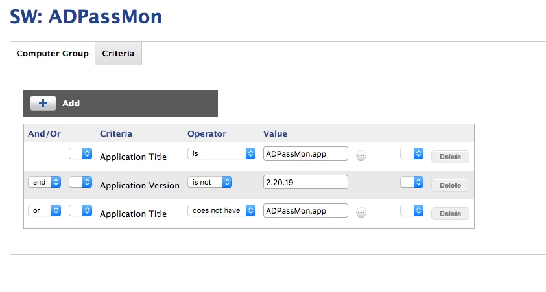Screen dimensions: 546x292
Task: Click the browse ellipsis icon beside the 'is' ADPassMon.app value
Action: 361,155
